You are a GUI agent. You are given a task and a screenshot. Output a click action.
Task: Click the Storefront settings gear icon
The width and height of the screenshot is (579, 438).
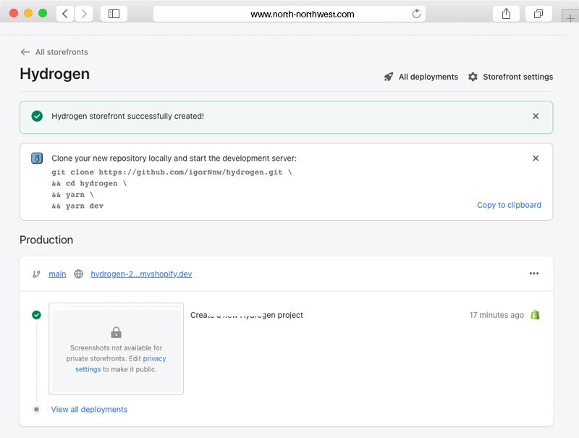473,77
